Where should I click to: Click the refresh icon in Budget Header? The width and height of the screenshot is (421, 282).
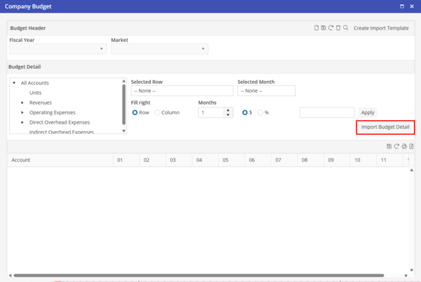(331, 28)
